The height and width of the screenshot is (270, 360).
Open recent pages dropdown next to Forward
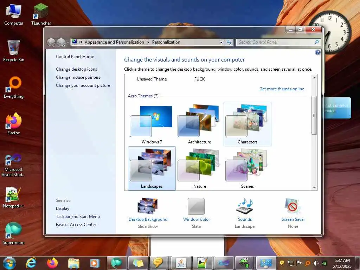pyautogui.click(x=67, y=43)
